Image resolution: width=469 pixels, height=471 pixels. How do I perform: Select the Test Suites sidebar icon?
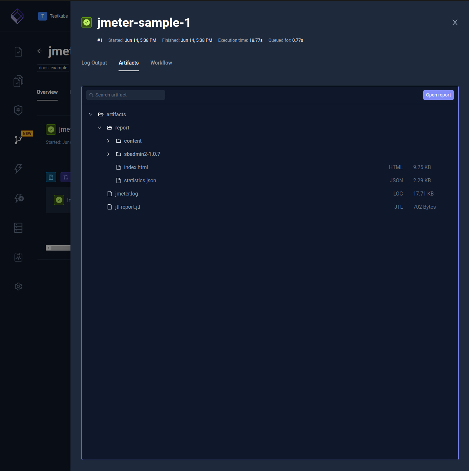pos(18,81)
